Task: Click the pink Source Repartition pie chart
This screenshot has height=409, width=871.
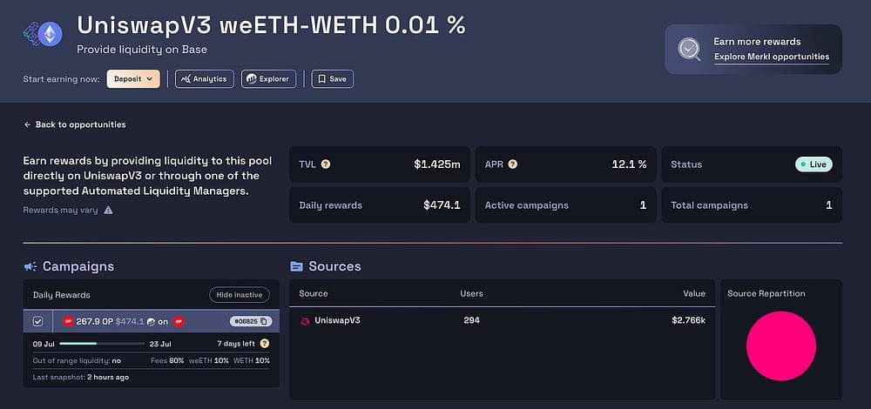Action: click(x=781, y=345)
